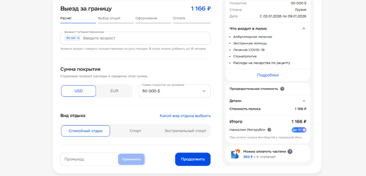This screenshot has width=366, height=176.
Task: Go to the Оформление step
Action: tap(146, 19)
